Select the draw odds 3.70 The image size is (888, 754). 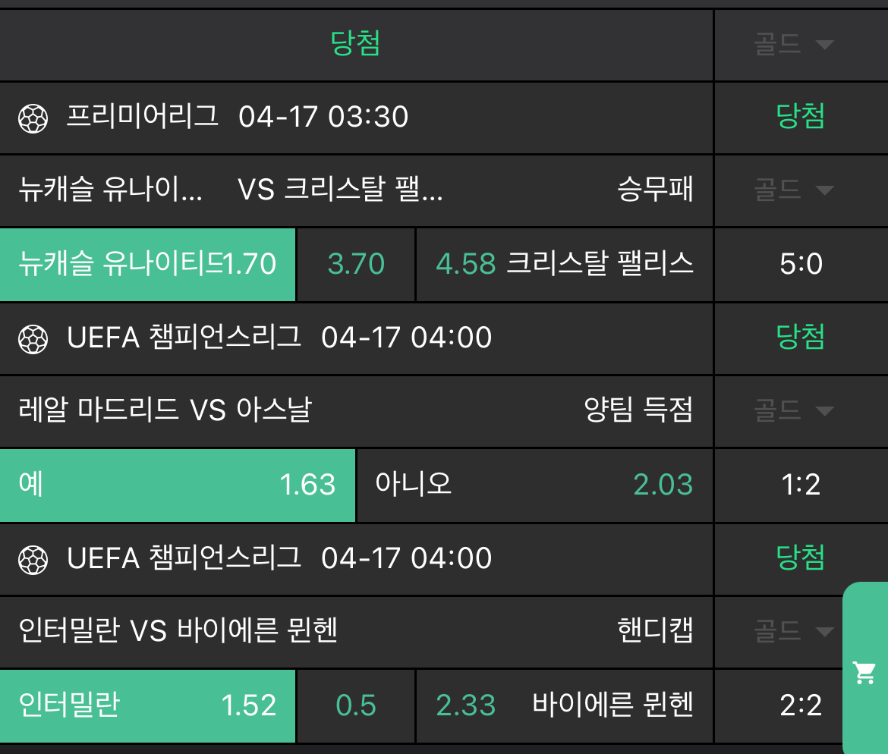[356, 264]
